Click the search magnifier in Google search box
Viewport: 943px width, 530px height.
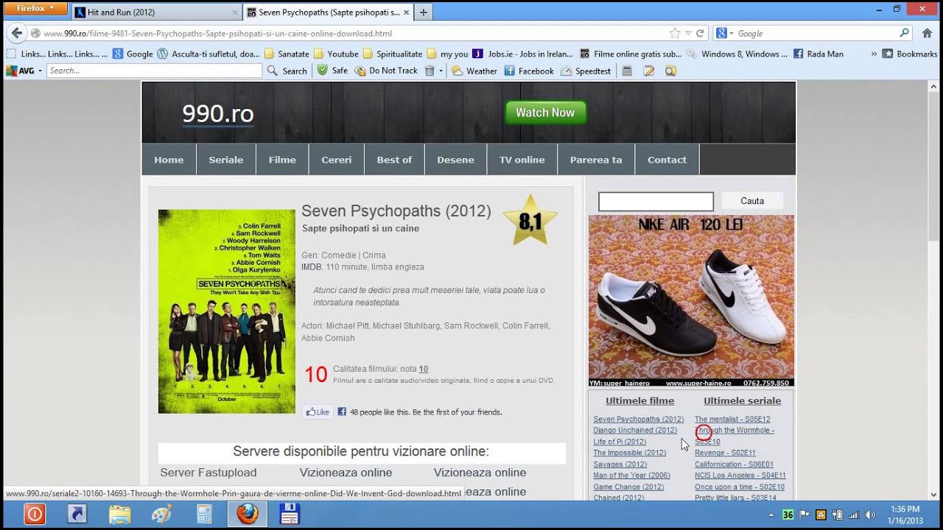pos(904,33)
